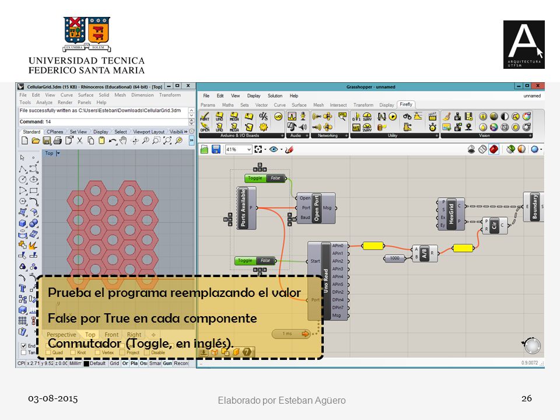Toggle Ortho in Rhino status bar

(125, 363)
